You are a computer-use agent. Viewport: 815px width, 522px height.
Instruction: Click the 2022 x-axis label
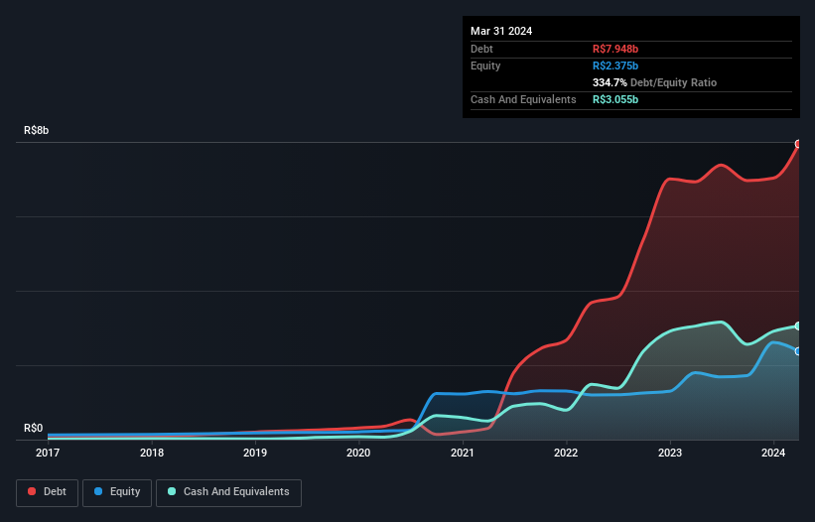(566, 453)
